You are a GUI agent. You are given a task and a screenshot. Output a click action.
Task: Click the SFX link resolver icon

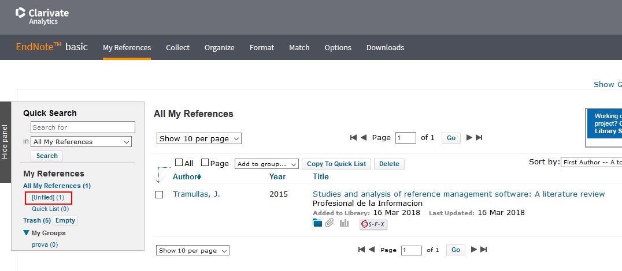373,224
